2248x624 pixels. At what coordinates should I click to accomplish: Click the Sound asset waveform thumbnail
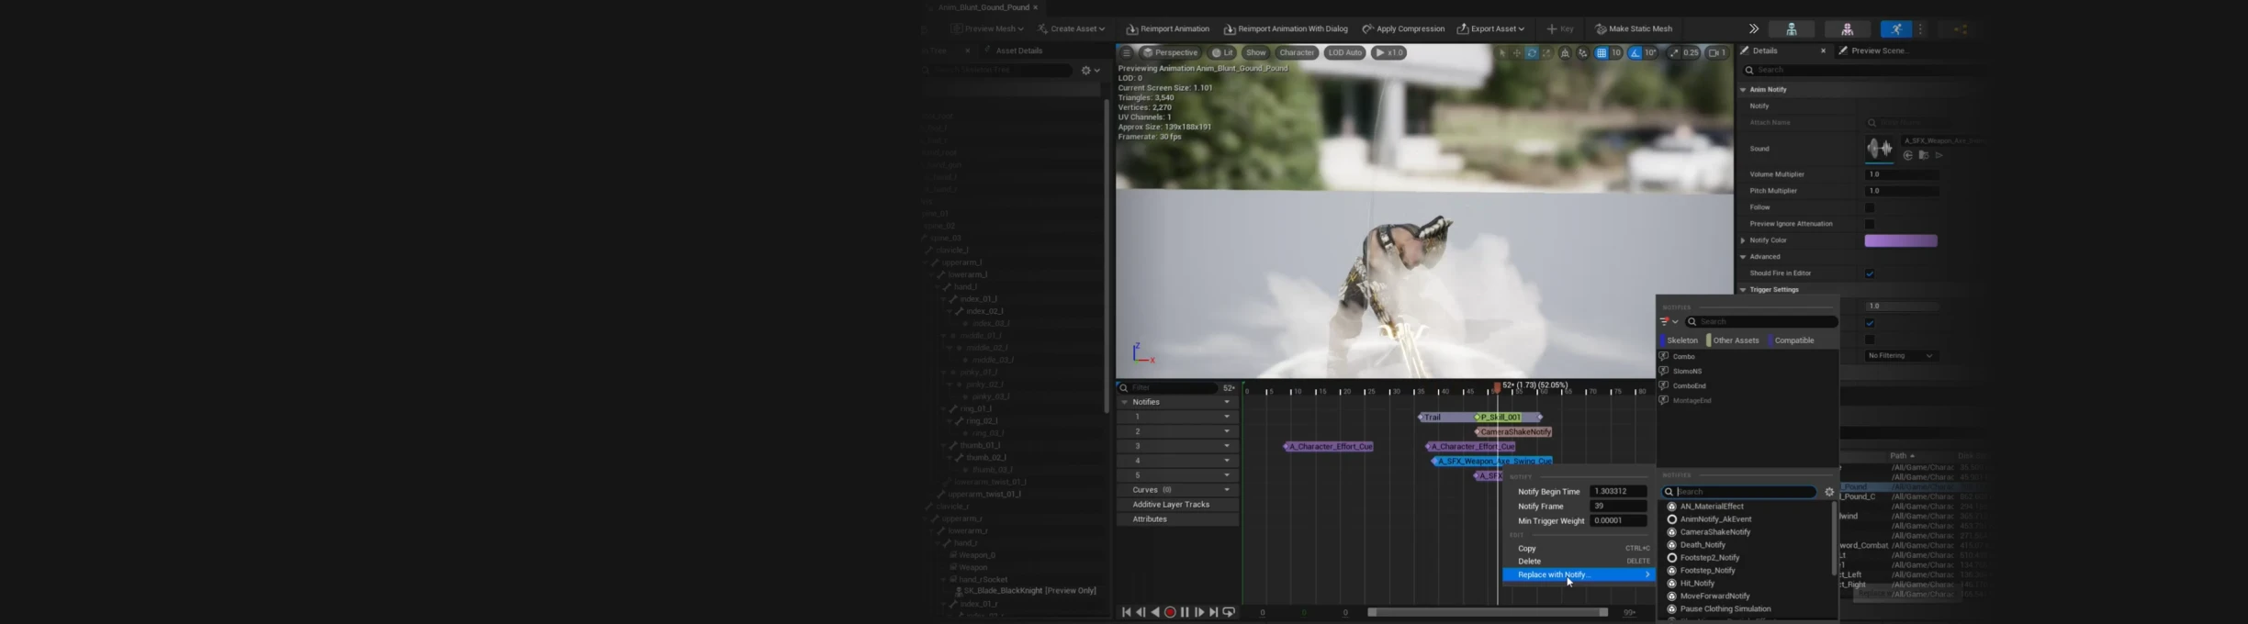click(x=1879, y=148)
